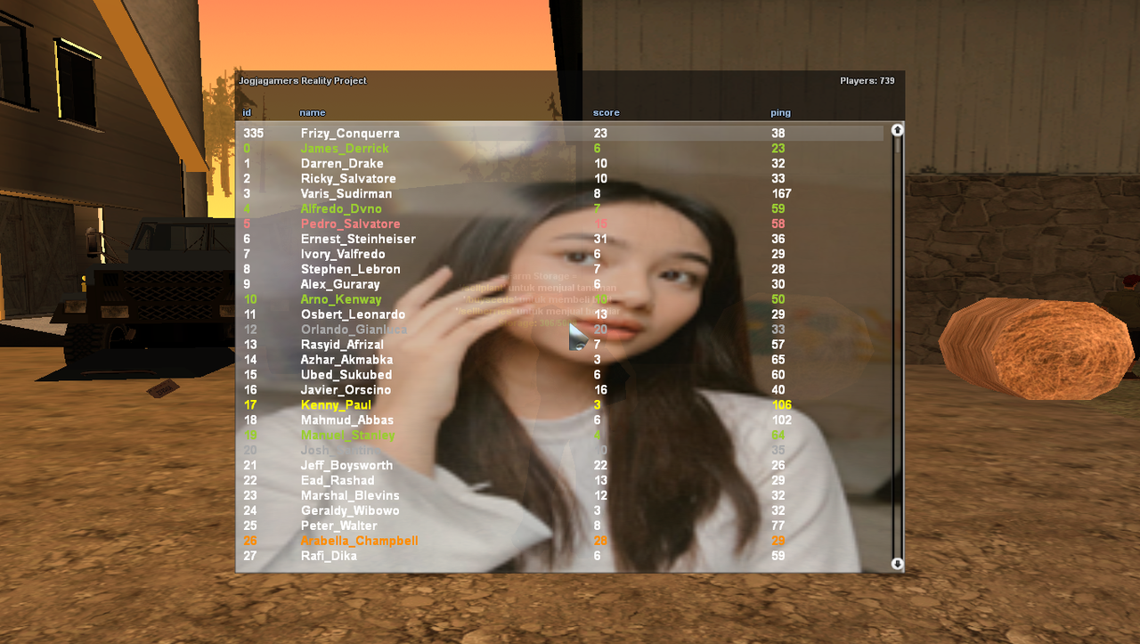Click Rasyid_Afrizal's ping value 57
Image resolution: width=1140 pixels, height=644 pixels.
778,346
